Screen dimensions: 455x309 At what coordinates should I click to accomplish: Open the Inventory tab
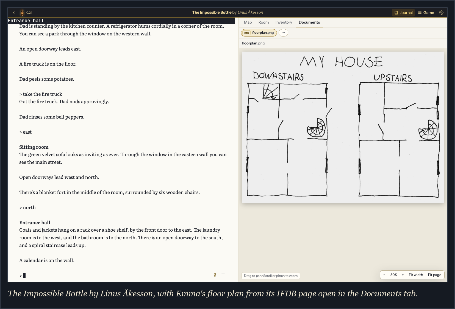coord(284,22)
